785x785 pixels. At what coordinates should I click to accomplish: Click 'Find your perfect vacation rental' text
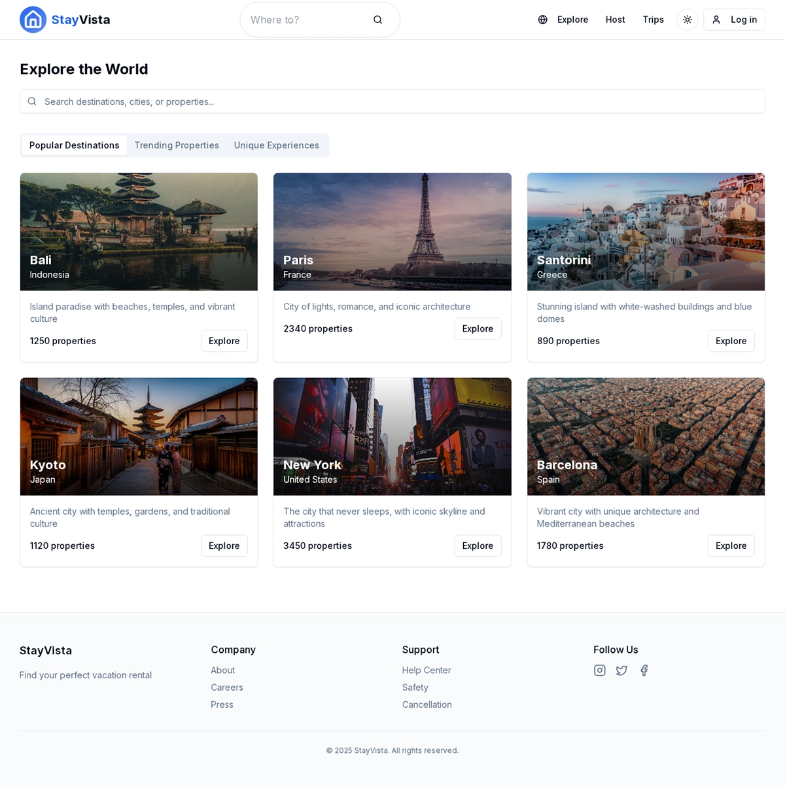point(86,675)
